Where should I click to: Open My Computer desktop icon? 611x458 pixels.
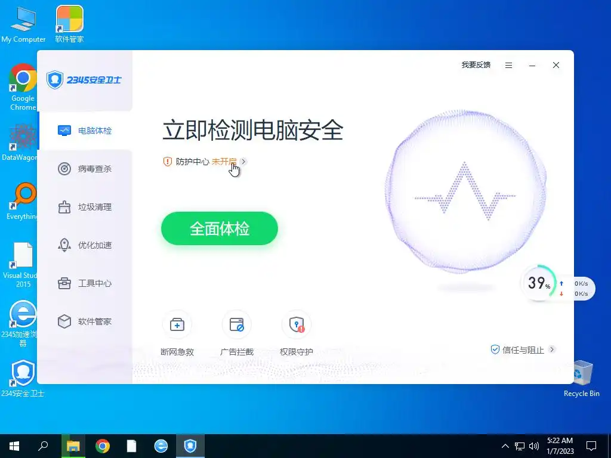point(23,24)
